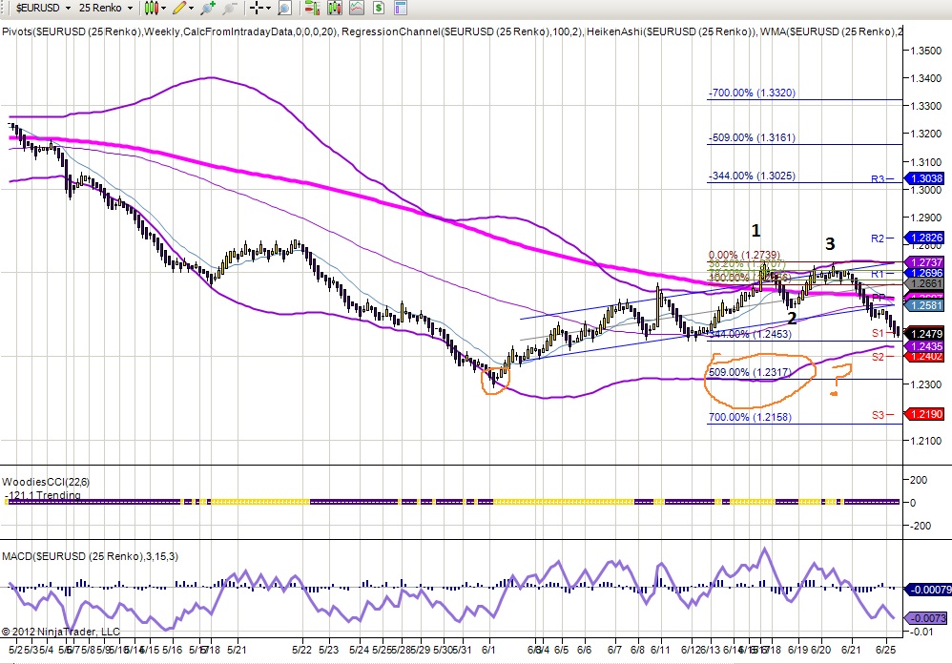Click the R3 pivot price marker
The width and height of the screenshot is (952, 664).
coord(926,177)
